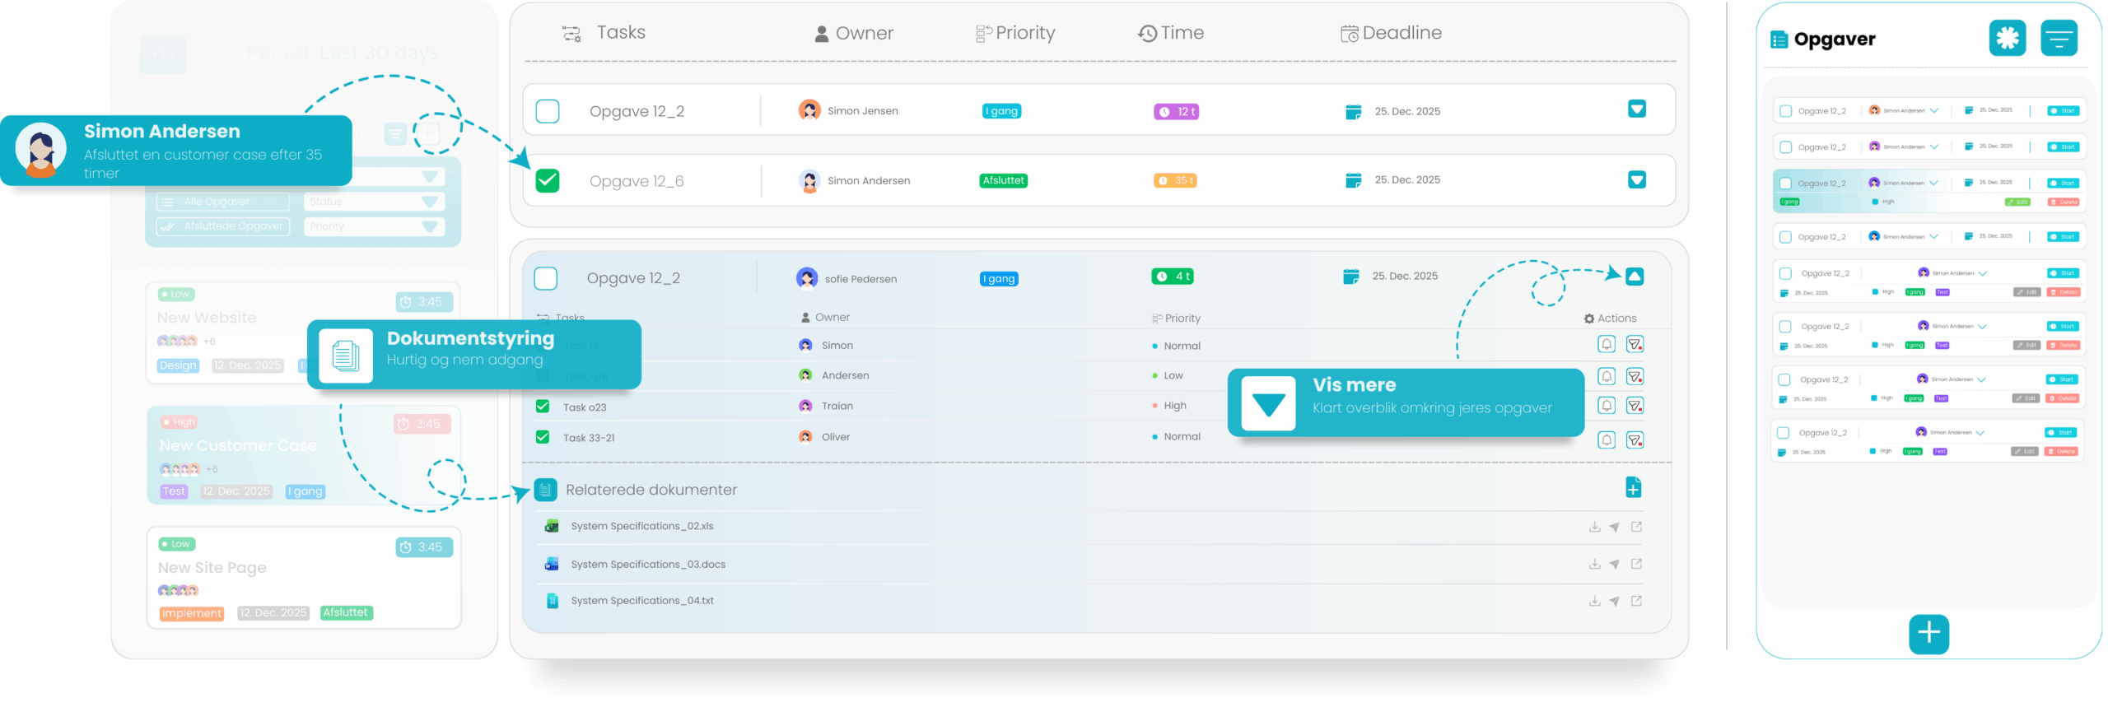Click the Owner column header at top
The image size is (2108, 707).
click(854, 33)
